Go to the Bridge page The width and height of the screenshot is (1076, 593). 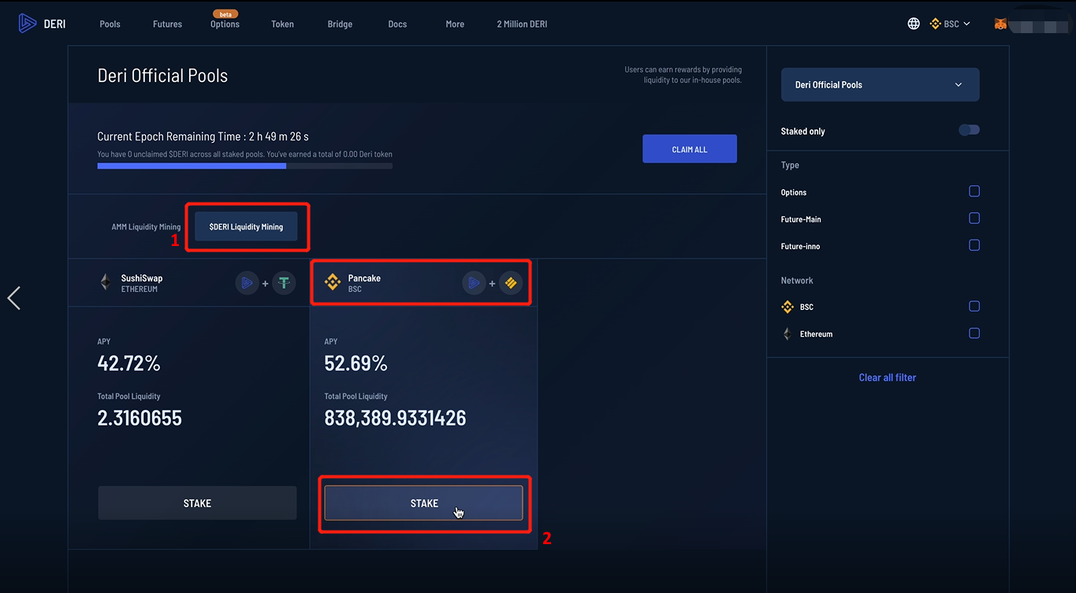click(340, 24)
